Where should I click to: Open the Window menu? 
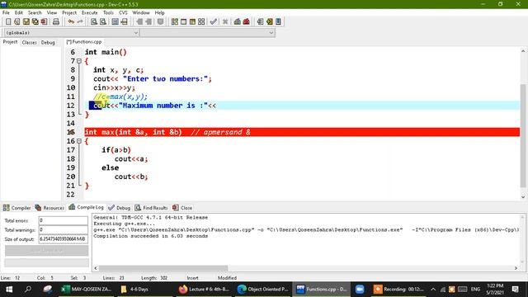[x=141, y=13]
